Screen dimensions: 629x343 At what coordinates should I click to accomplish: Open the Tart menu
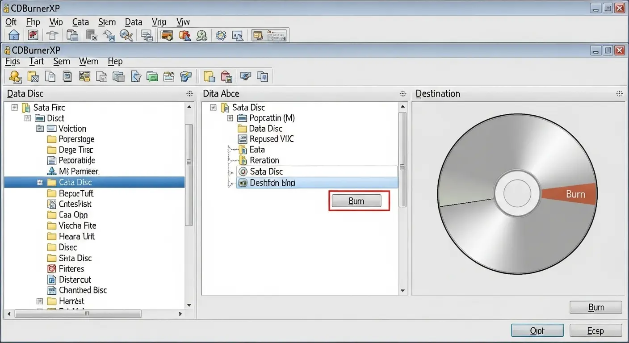(x=37, y=62)
